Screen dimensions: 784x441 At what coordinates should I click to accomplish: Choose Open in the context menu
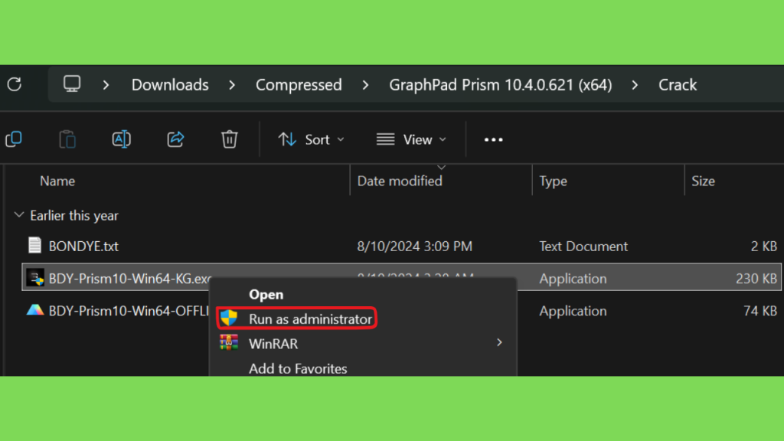[266, 295]
